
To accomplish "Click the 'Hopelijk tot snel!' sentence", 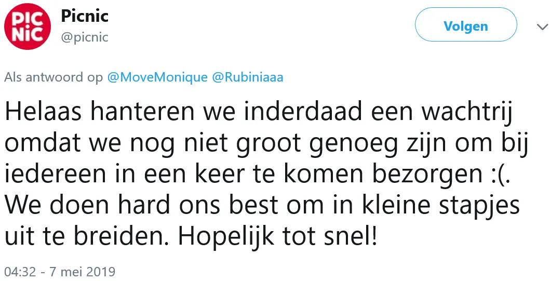I will (277, 236).
